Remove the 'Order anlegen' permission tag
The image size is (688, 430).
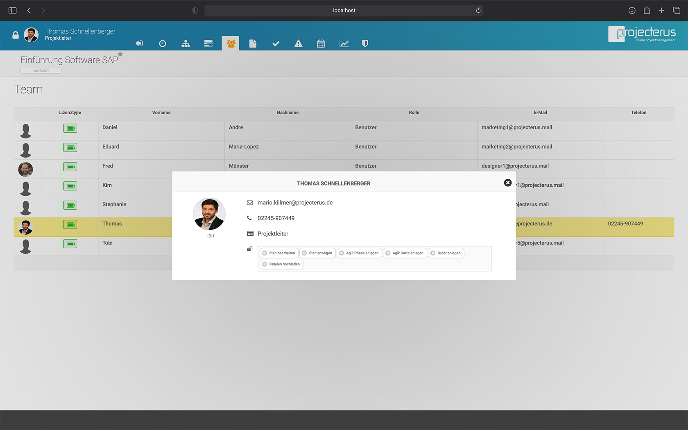tap(433, 253)
